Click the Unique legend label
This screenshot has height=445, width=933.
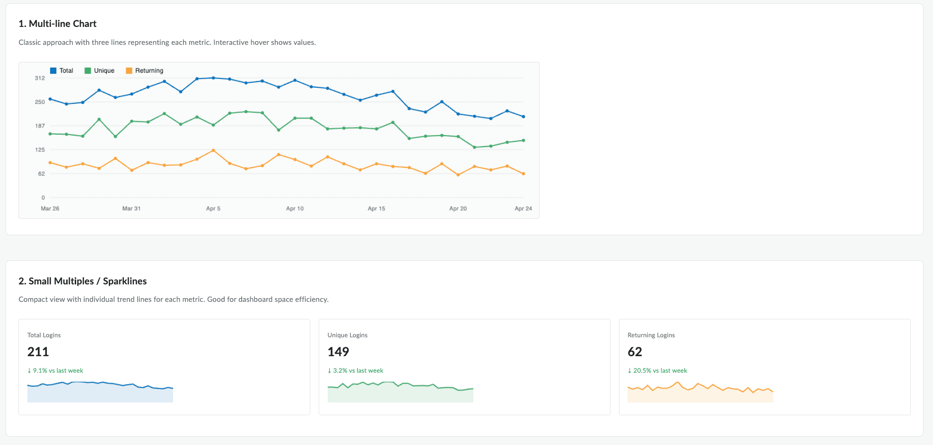click(x=104, y=71)
